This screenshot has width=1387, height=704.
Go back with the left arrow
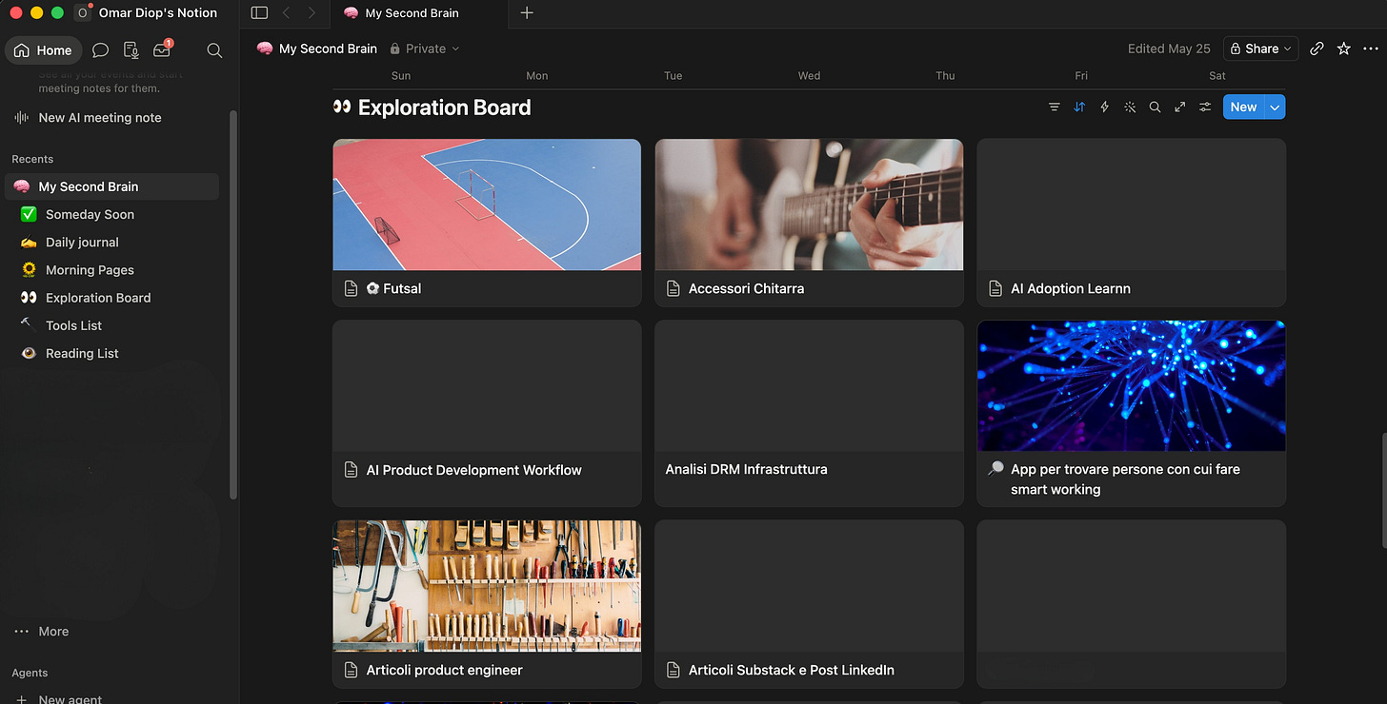(286, 13)
